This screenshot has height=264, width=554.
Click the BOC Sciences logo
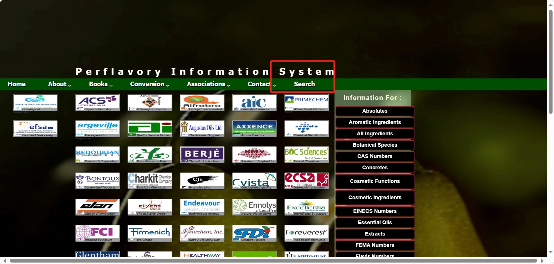tap(307, 155)
